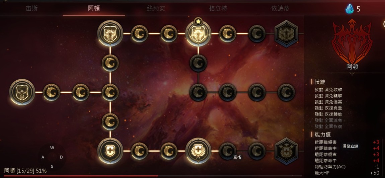Image resolution: width=385 pixels, height=178 pixels.
Task: Click the 滑鼠右鍵 tooltip label
Action: click(x=350, y=146)
